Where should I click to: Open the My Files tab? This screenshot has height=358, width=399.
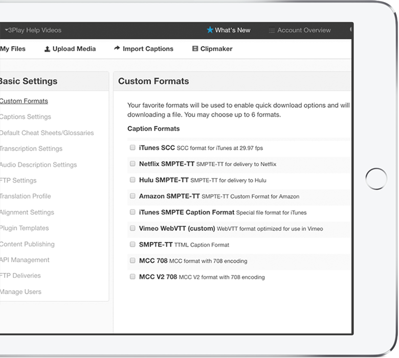[13, 49]
